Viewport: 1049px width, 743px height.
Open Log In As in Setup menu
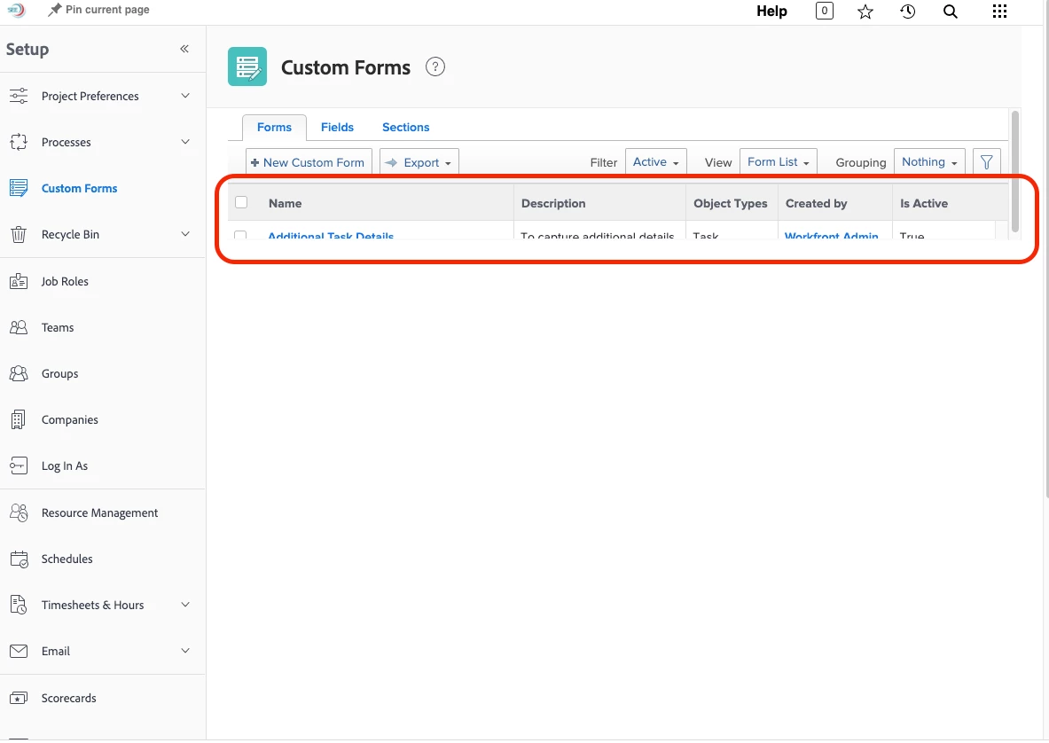[64, 466]
